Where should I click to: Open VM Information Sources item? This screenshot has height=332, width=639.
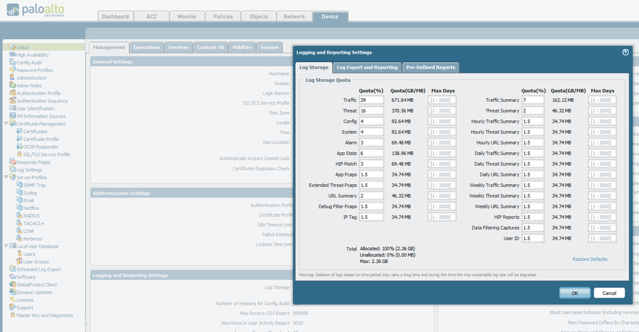click(40, 116)
